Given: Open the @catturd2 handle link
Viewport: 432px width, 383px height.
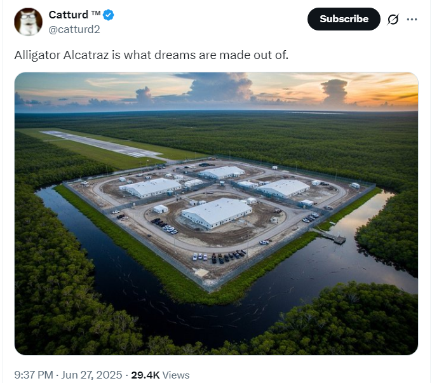Looking at the screenshot, I should (x=74, y=29).
